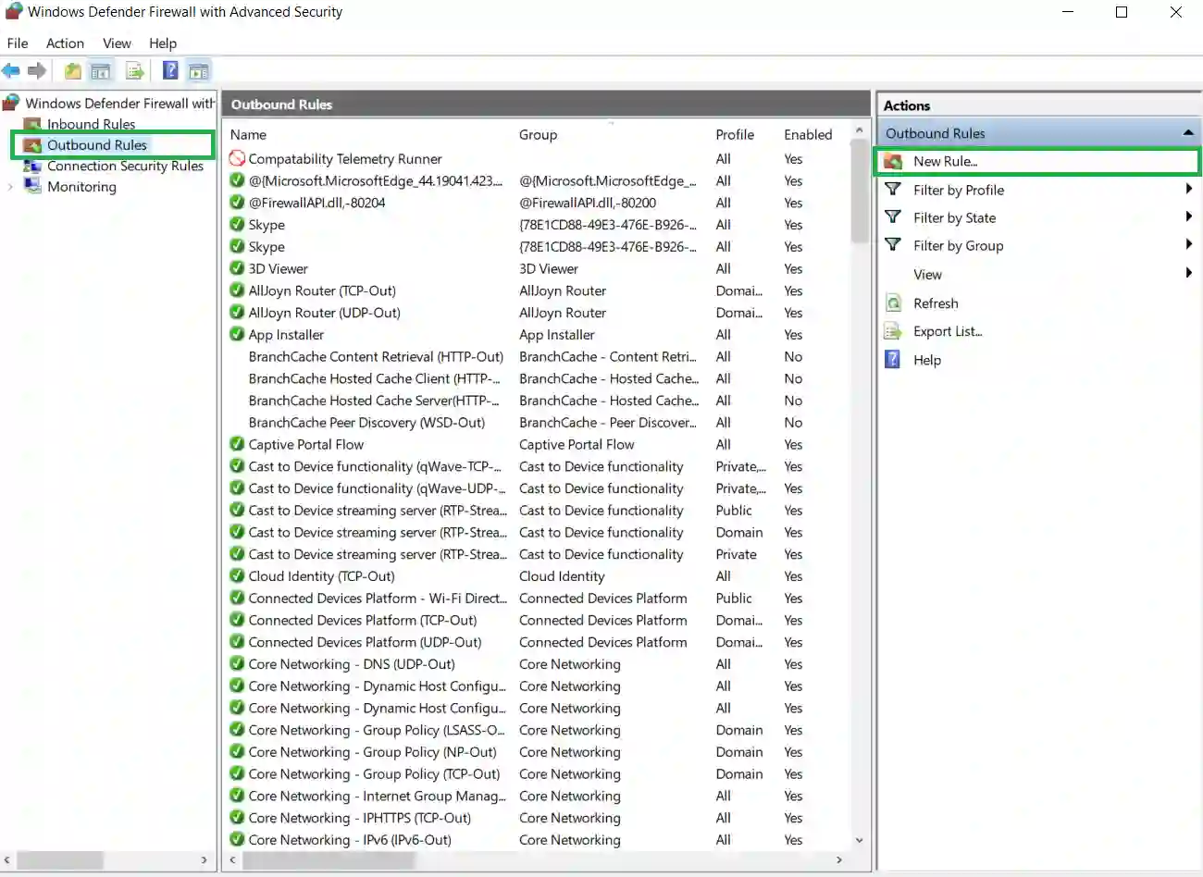Screen dimensions: 1203x877
Task: Go back using the blue Back arrow
Action: point(11,71)
